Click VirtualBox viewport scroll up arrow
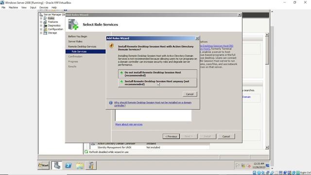The height and width of the screenshot is (175, 311). (x=272, y=12)
